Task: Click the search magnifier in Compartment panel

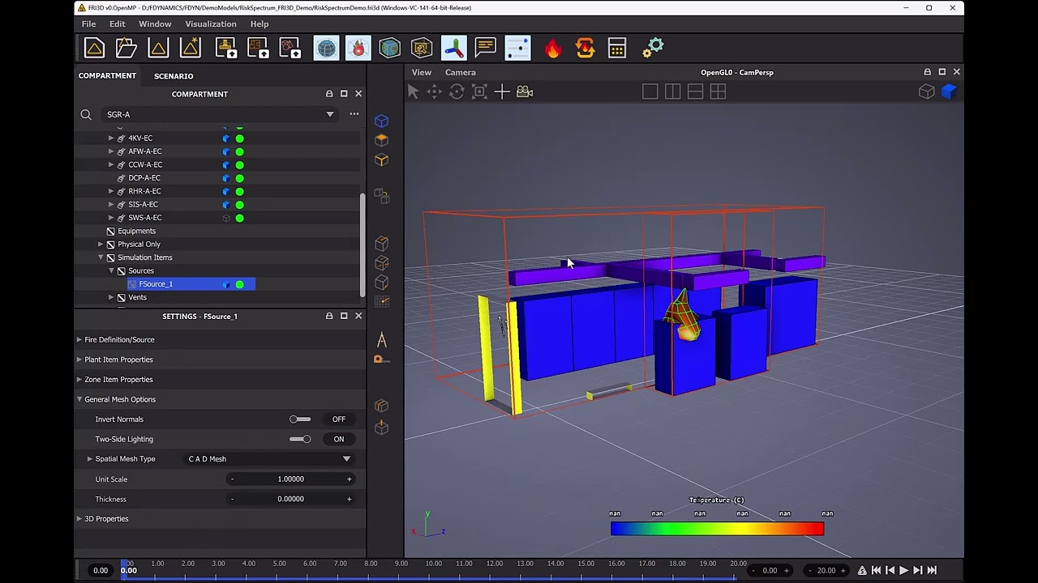Action: (x=86, y=114)
